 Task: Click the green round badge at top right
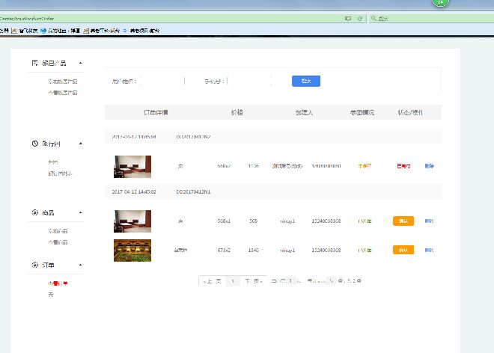tap(441, 2)
